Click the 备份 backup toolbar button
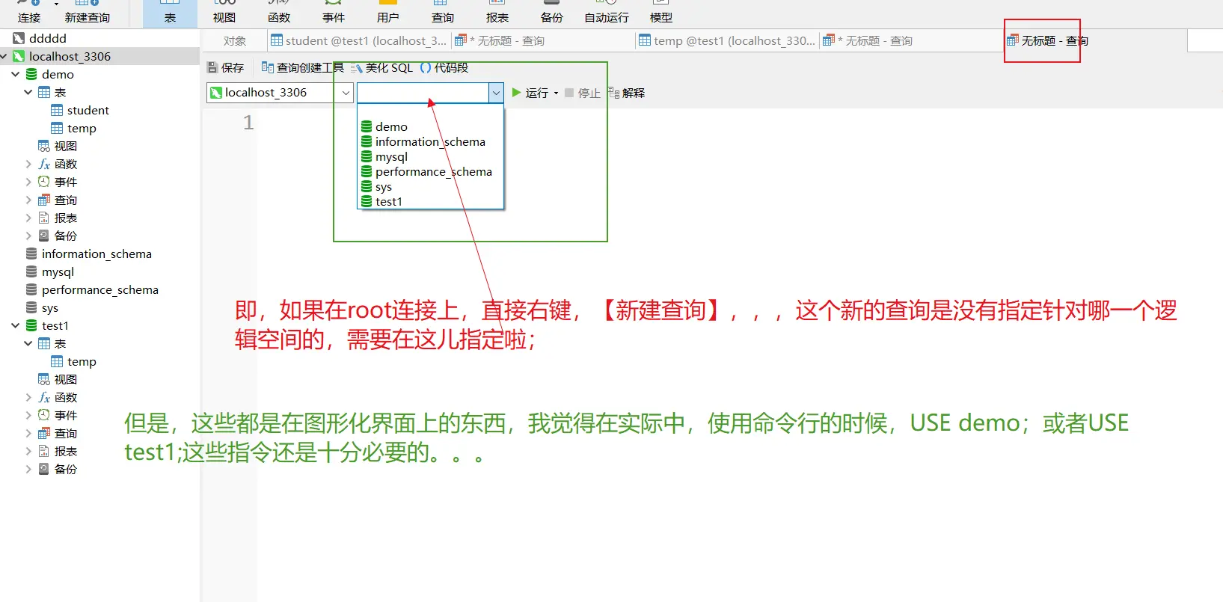 click(x=552, y=13)
